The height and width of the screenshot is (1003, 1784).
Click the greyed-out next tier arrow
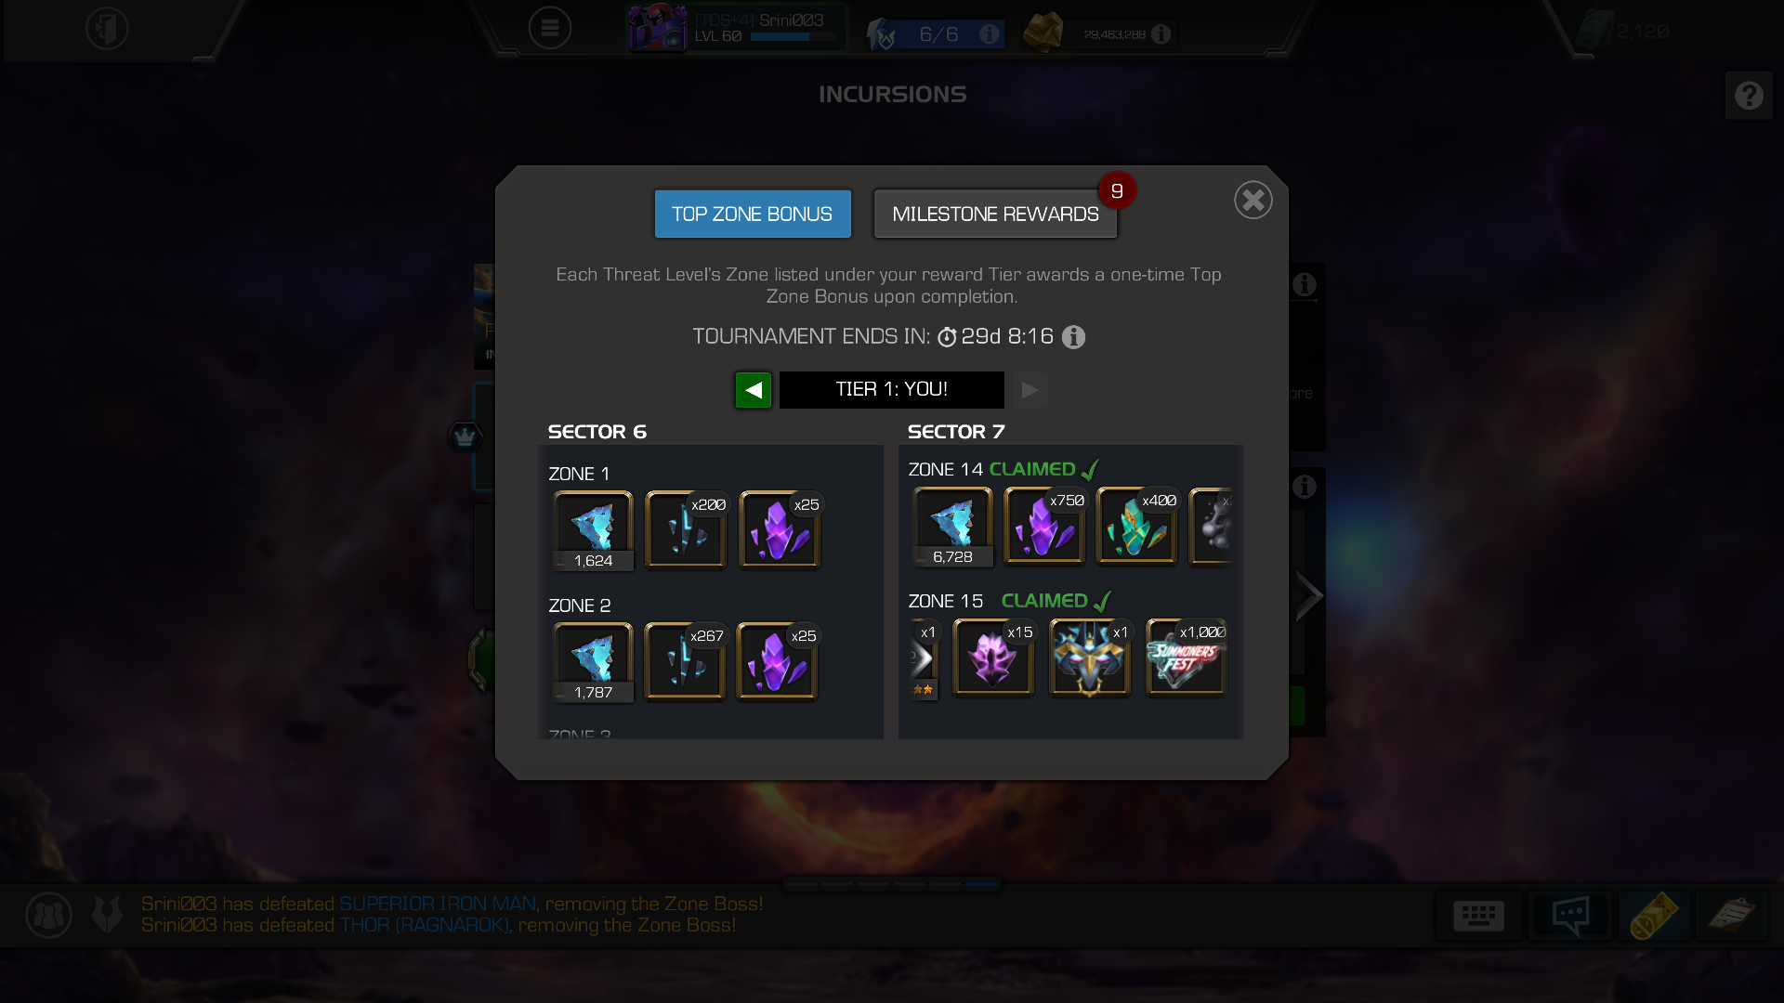click(1030, 390)
